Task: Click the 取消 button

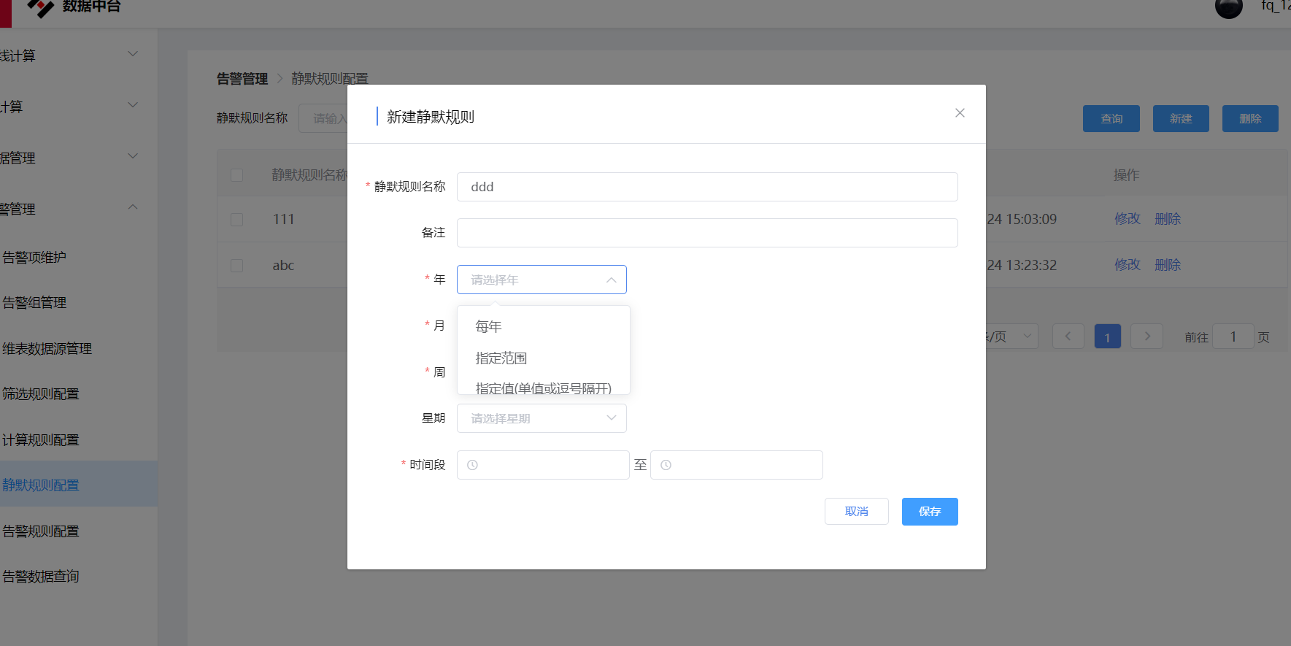Action: click(x=856, y=512)
